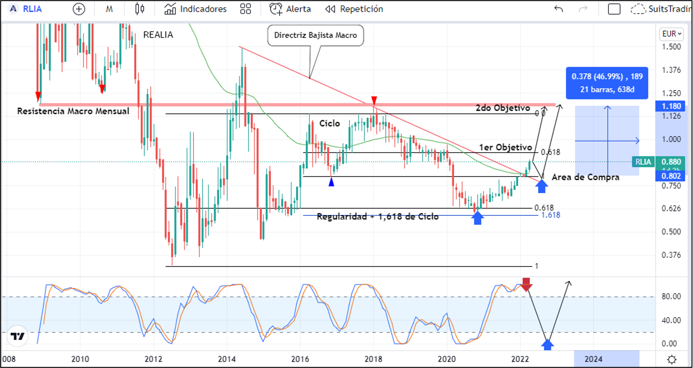Open the chart settings gear icon
This screenshot has height=368, width=693.
tap(672, 359)
